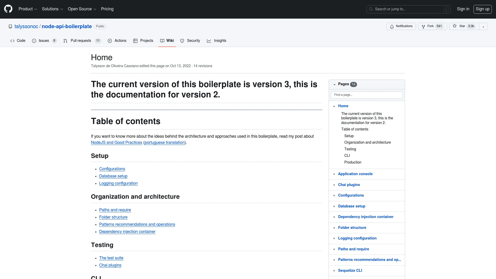496x279 pixels.
Task: Open NodeJS and Good Practices link
Action: [x=117, y=143]
